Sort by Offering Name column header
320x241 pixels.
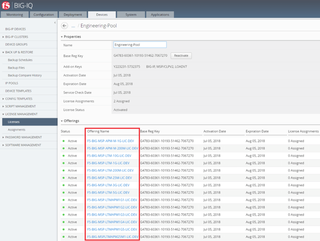pyautogui.click(x=98, y=131)
